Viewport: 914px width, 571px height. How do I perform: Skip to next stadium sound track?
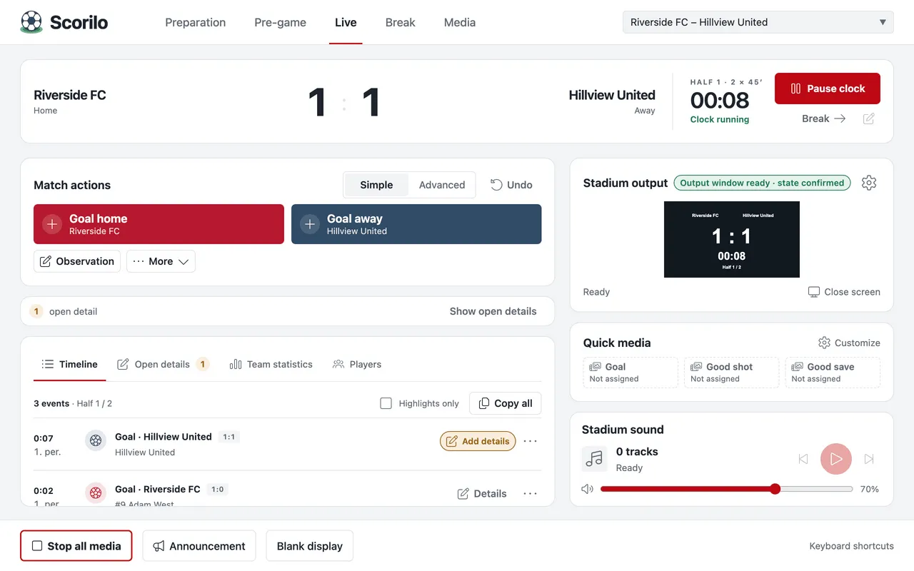(869, 459)
